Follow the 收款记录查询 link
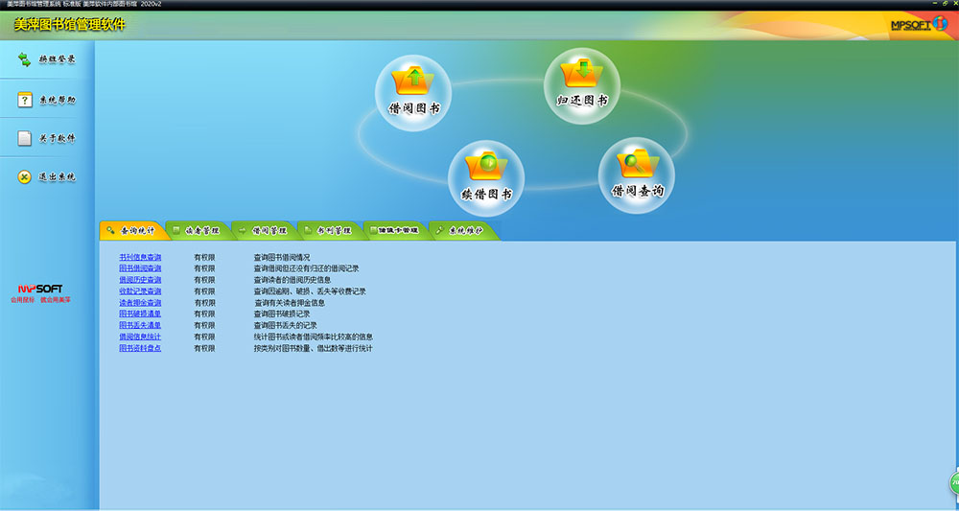Screen dimensions: 959x511 click(140, 291)
